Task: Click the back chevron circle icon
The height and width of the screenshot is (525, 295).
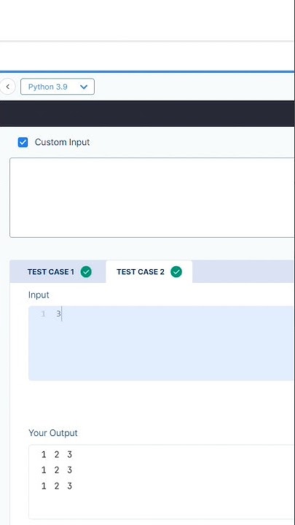Action: point(7,87)
